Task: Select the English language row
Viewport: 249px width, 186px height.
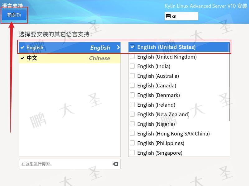Action: 69,47
